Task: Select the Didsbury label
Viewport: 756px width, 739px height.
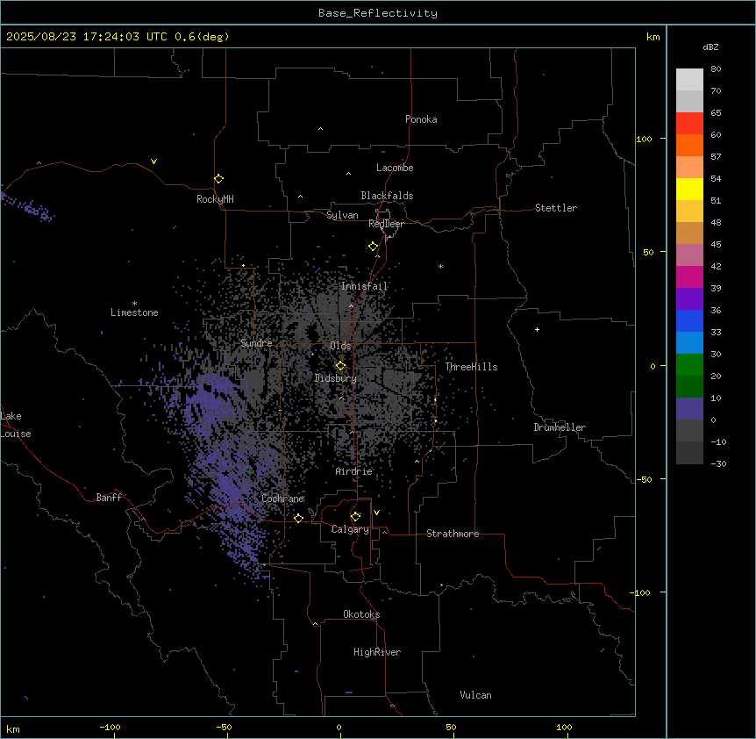Action: pyautogui.click(x=335, y=378)
